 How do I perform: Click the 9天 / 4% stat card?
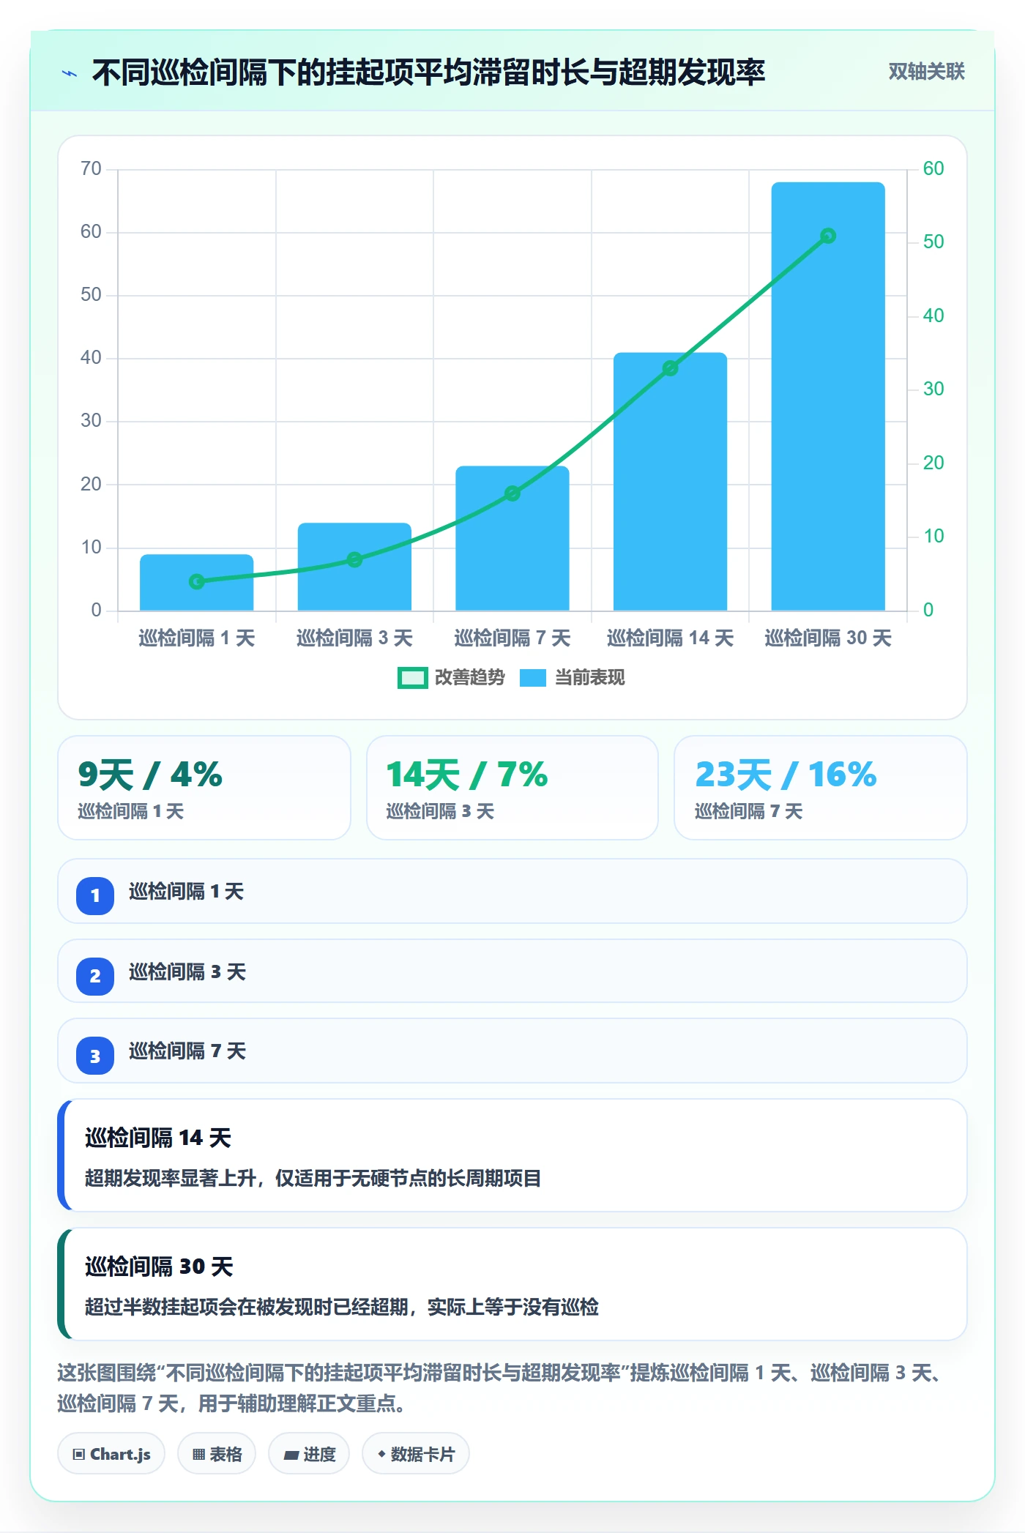pyautogui.click(x=204, y=788)
